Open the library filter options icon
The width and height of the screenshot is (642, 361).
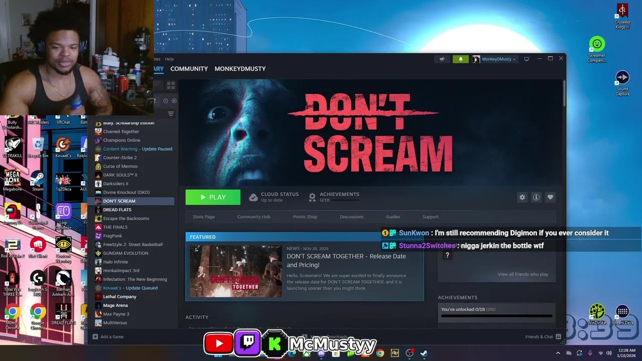point(171,114)
